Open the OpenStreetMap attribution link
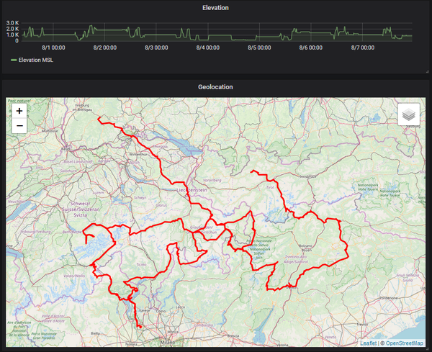Viewport: 432px width, 352px height. (x=404, y=343)
